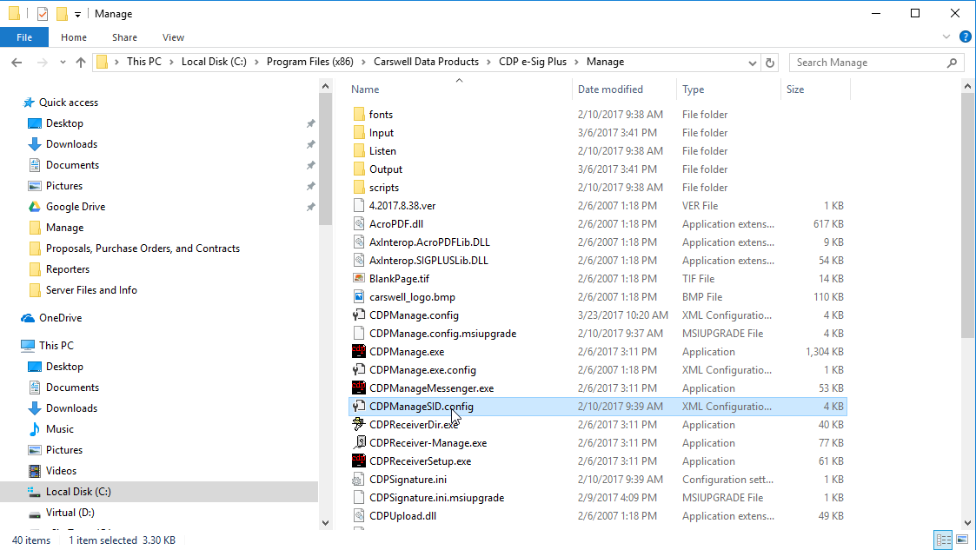
Task: Expand the address bar history dropdown
Action: tap(753, 62)
